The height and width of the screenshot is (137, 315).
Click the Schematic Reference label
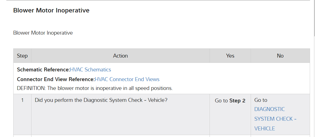43,70
